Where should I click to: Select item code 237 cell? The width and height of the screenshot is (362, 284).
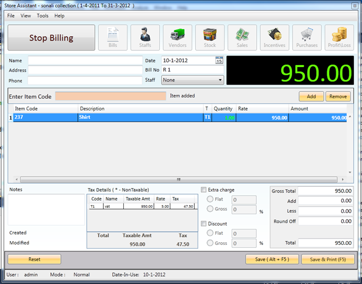46,117
